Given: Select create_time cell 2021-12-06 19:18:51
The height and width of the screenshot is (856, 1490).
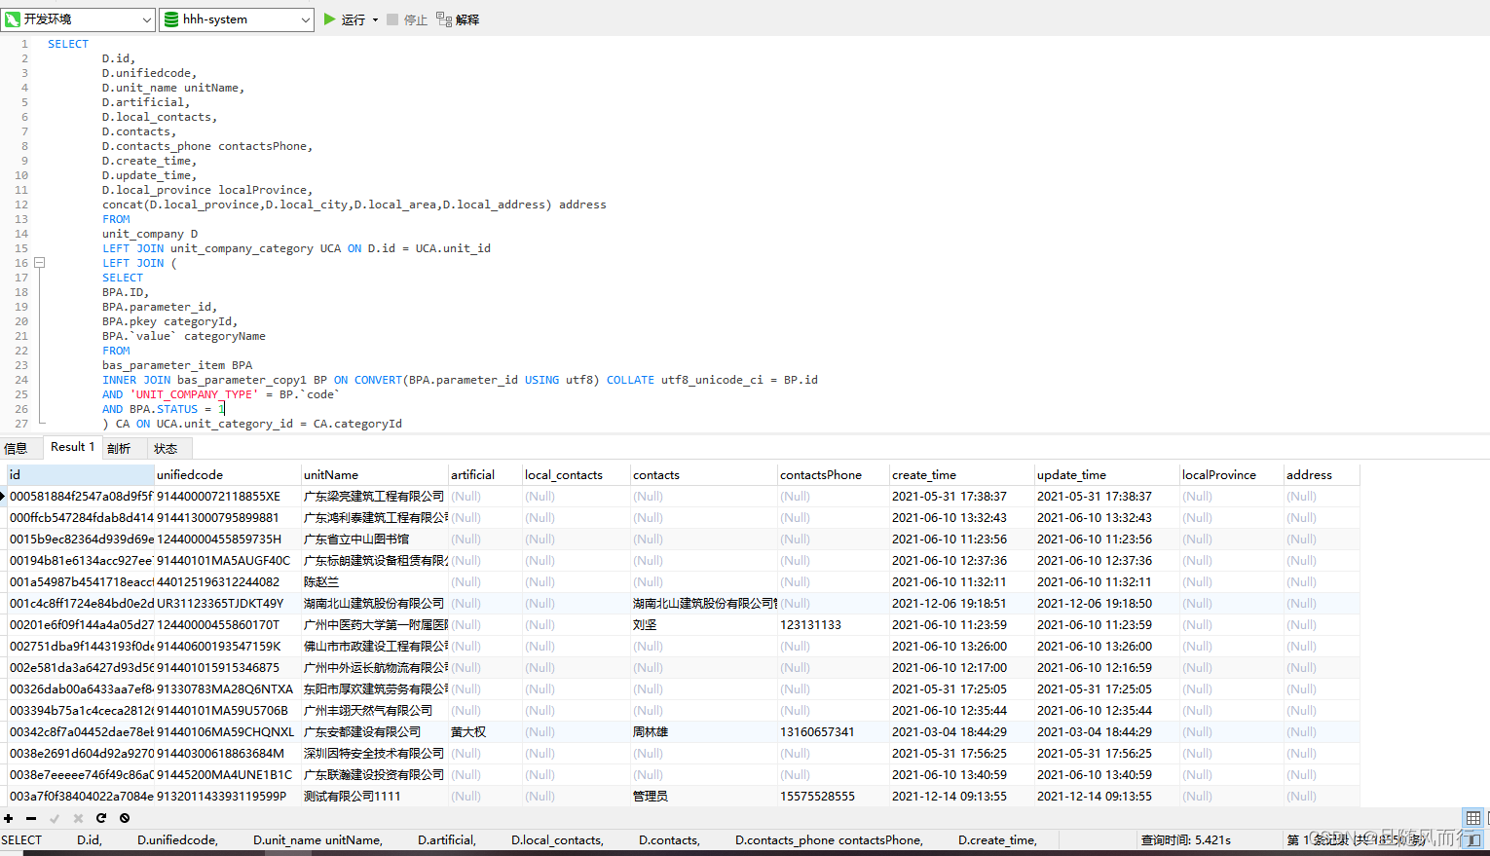Looking at the screenshot, I should (x=962, y=604).
